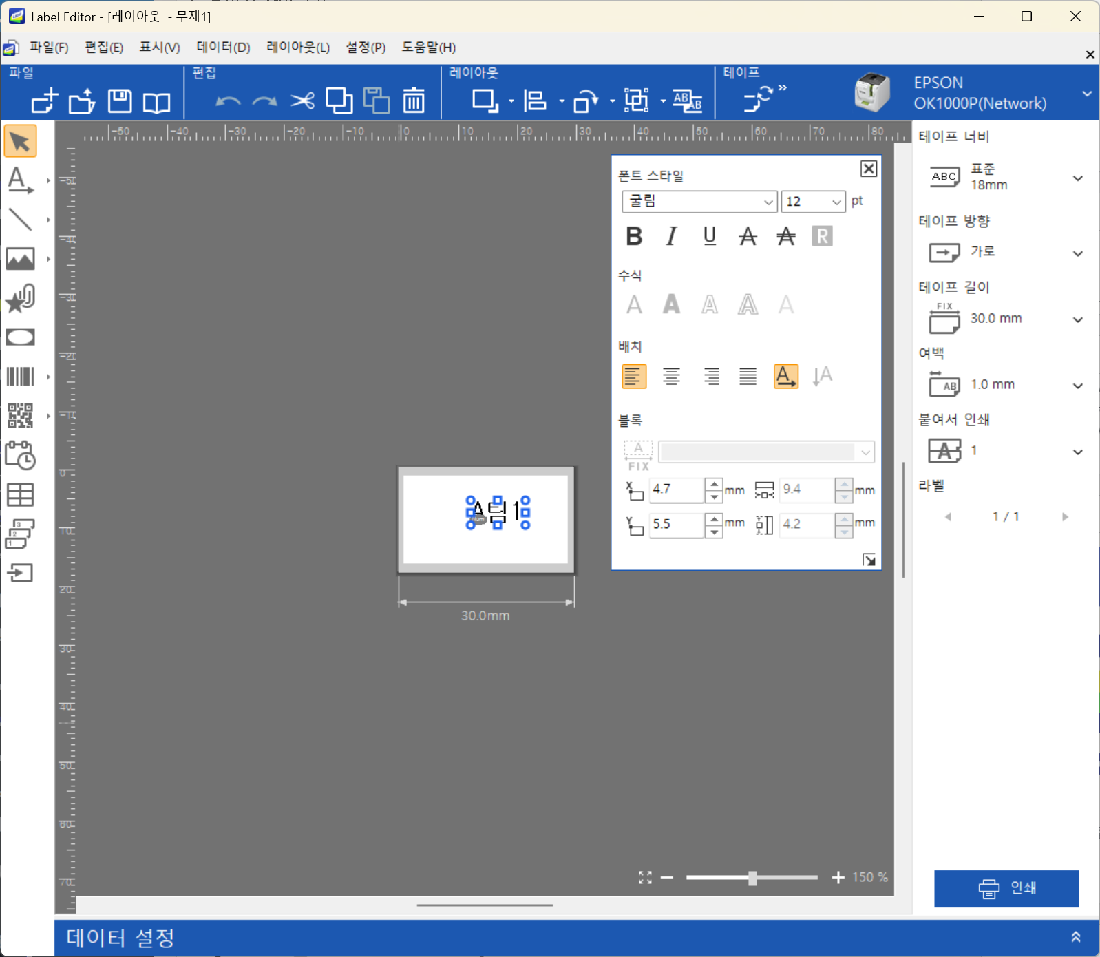Select the sequential numbering tool
Image resolution: width=1100 pixels, height=957 pixels.
coord(20,534)
